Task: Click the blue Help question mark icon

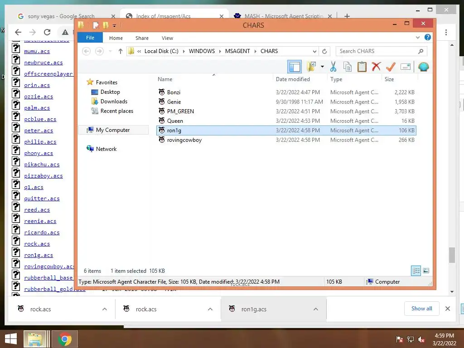Action: (x=428, y=37)
